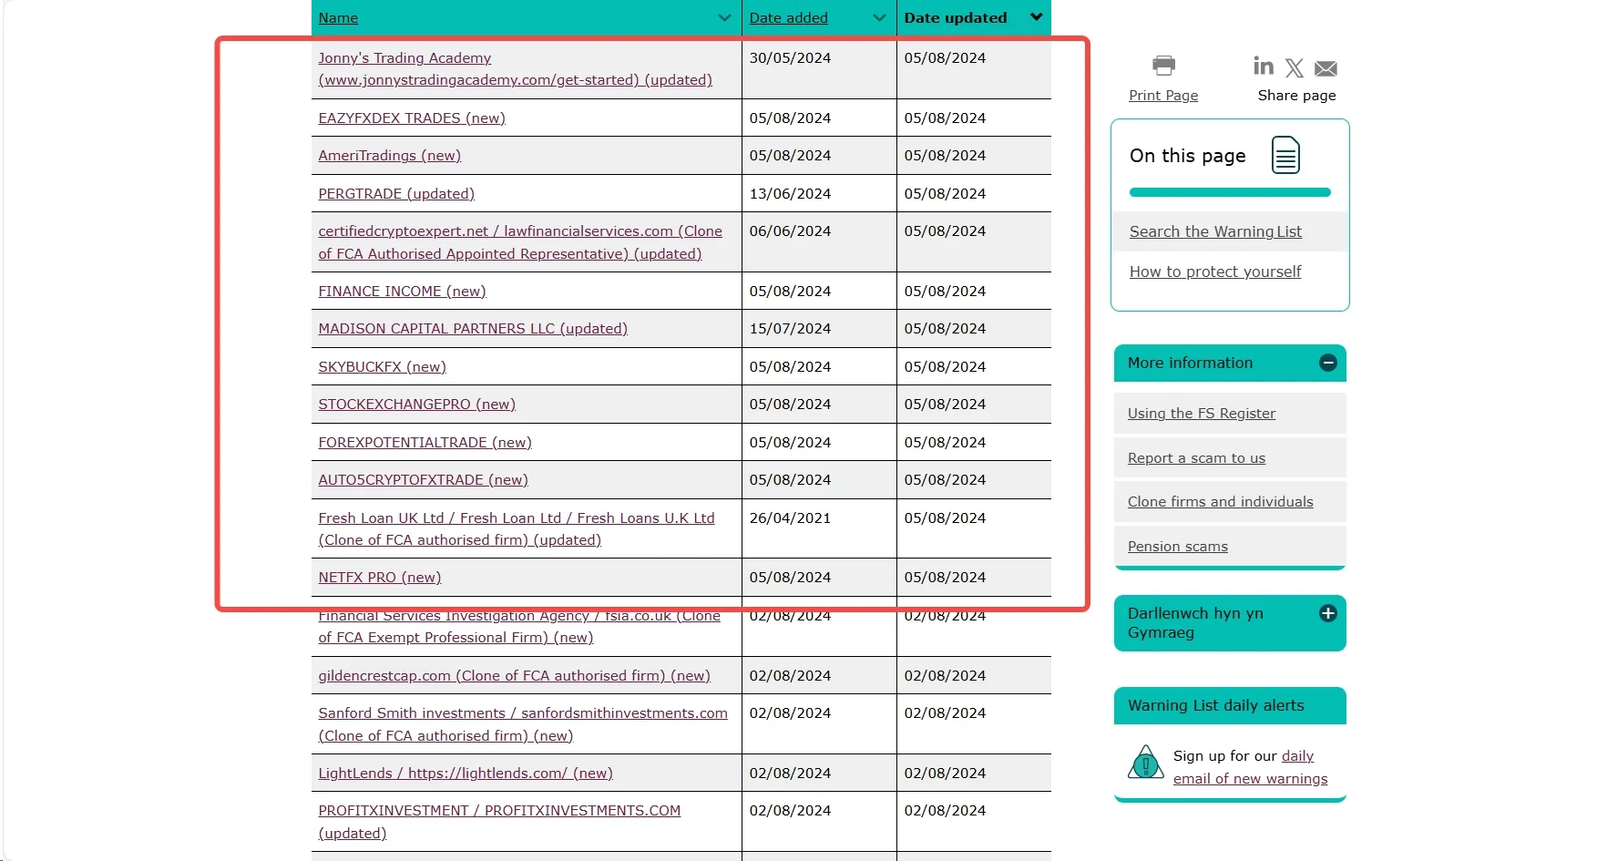
Task: Open MADISON CAPITAL PARTNERS LLC entry
Action: [473, 329]
